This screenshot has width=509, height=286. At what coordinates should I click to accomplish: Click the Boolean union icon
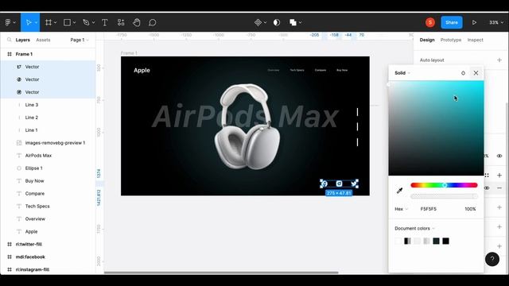(293, 22)
